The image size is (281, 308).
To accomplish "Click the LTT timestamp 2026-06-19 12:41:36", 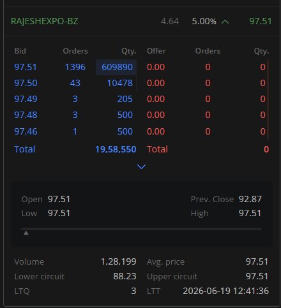I will click(225, 291).
